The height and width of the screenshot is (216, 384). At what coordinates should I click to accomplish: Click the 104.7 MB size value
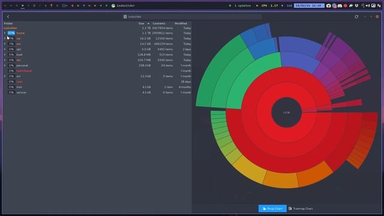click(x=144, y=60)
